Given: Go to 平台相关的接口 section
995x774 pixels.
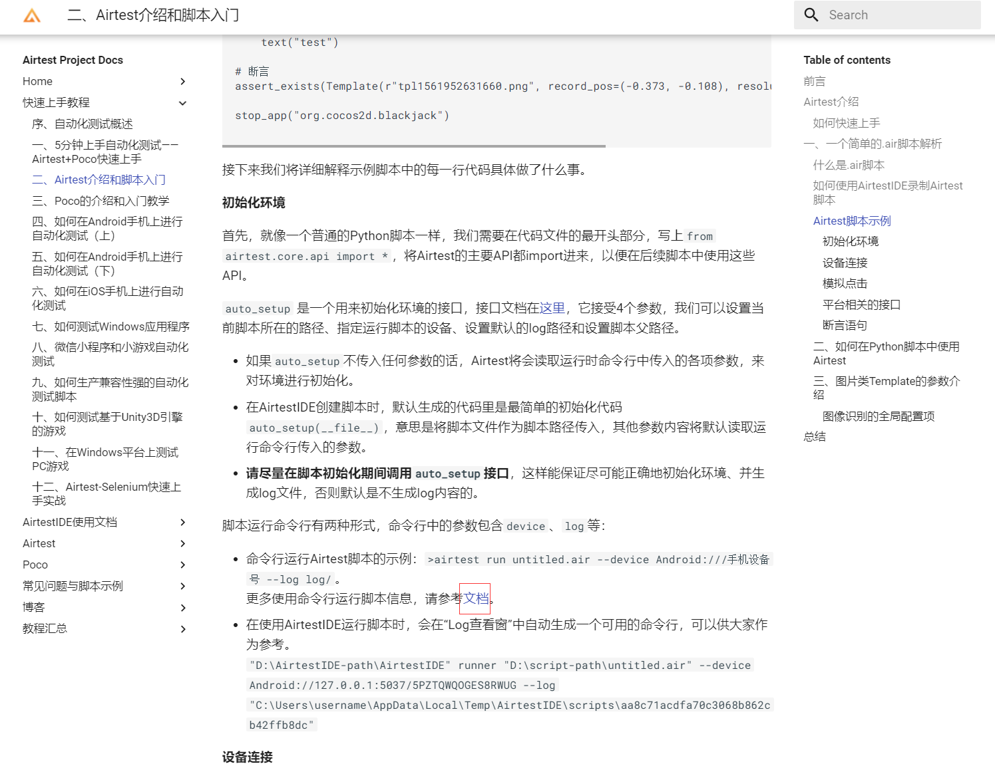Looking at the screenshot, I should click(x=862, y=305).
